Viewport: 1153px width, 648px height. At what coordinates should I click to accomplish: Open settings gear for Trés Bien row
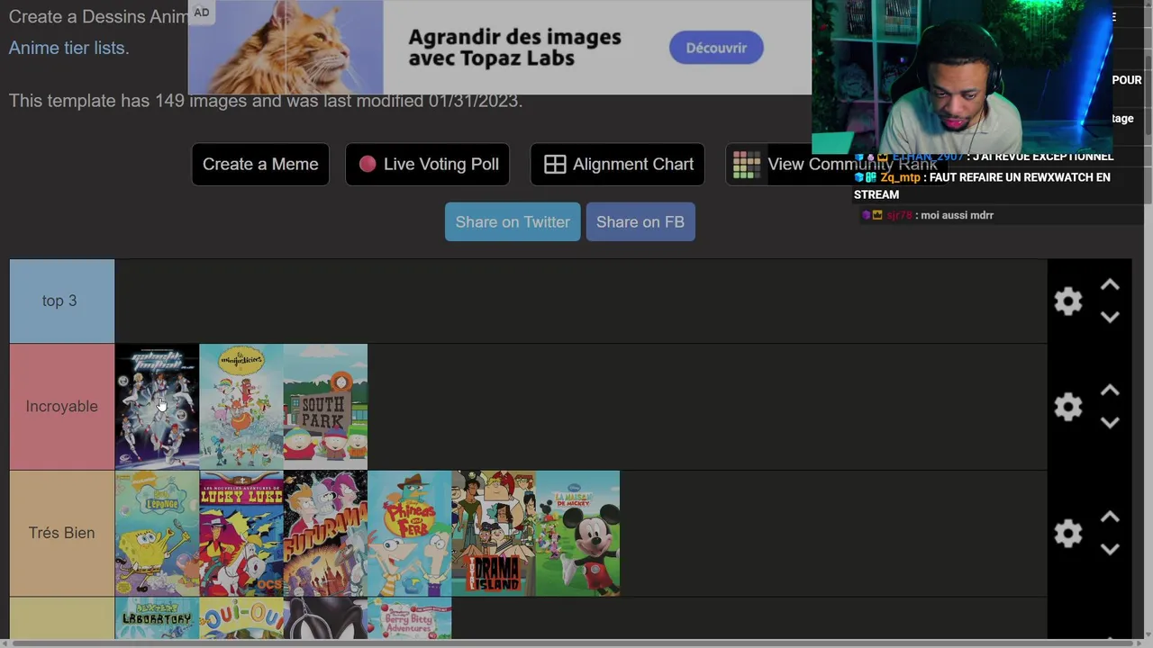pyautogui.click(x=1067, y=533)
